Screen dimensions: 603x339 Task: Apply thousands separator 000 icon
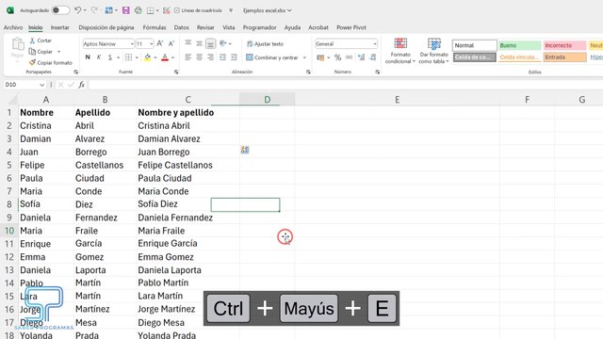350,57
